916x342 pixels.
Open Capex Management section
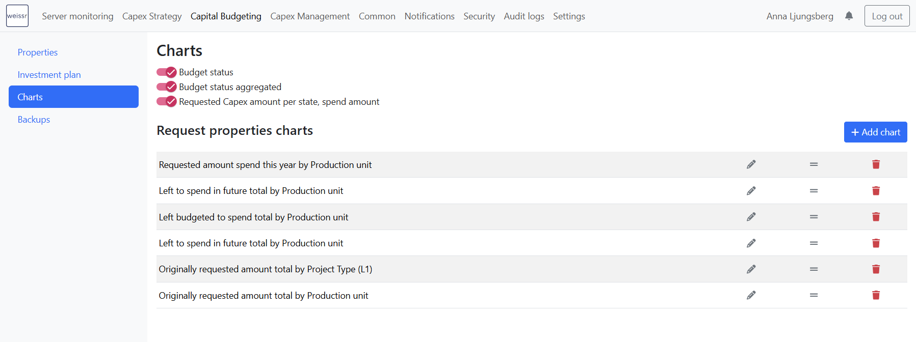pyautogui.click(x=310, y=16)
